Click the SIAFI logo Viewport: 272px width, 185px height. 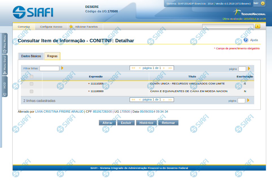(33, 12)
